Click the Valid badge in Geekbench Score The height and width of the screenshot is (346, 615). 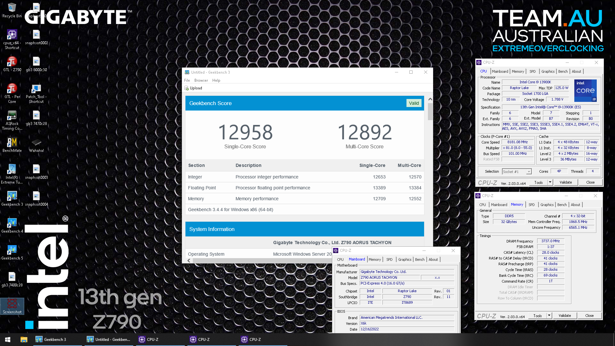[414, 103]
